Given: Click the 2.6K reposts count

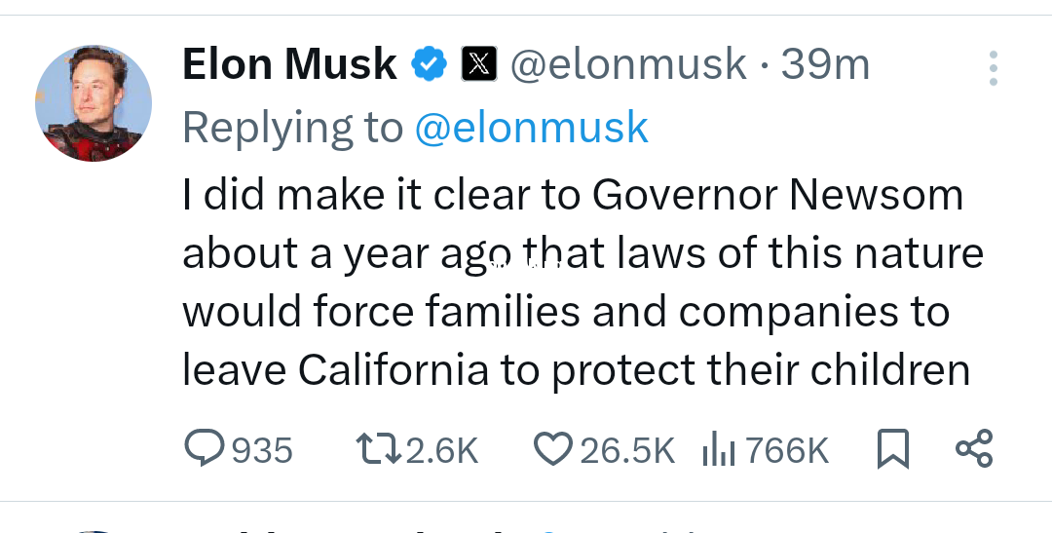Looking at the screenshot, I should pos(441,450).
